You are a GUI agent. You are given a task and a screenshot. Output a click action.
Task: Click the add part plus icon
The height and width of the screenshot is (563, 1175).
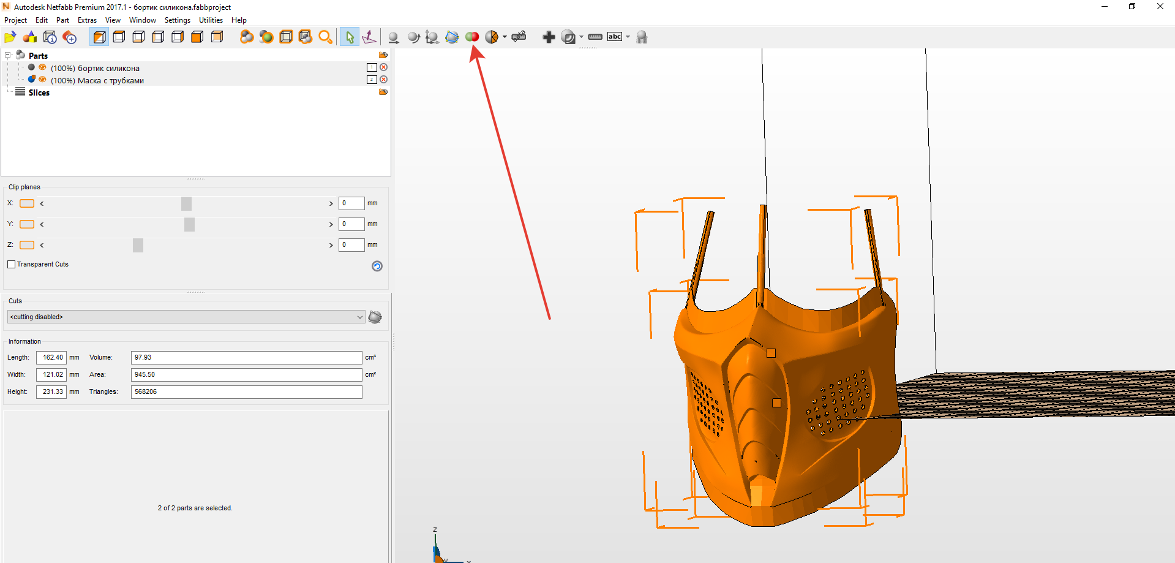tap(549, 37)
